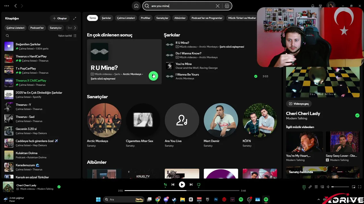Select the song 'You're Mine'
Image resolution: width=364 pixels, height=204 pixels.
pos(184,64)
